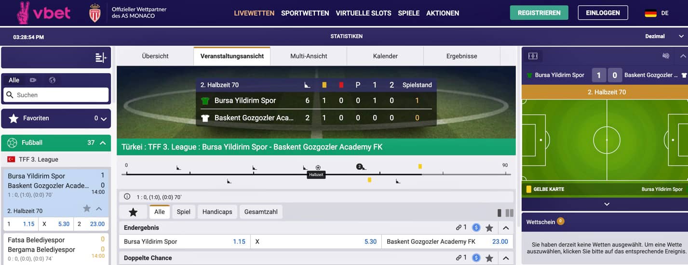This screenshot has width=688, height=265.
Task: Open the pitch view icon in live tracker
Action: 533,56
